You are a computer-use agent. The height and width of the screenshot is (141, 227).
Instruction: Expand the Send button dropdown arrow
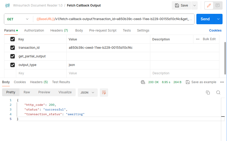218,19
